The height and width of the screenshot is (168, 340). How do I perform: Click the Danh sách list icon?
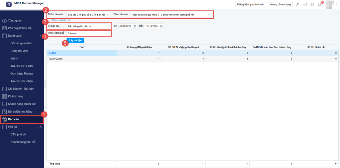(x=4, y=36)
